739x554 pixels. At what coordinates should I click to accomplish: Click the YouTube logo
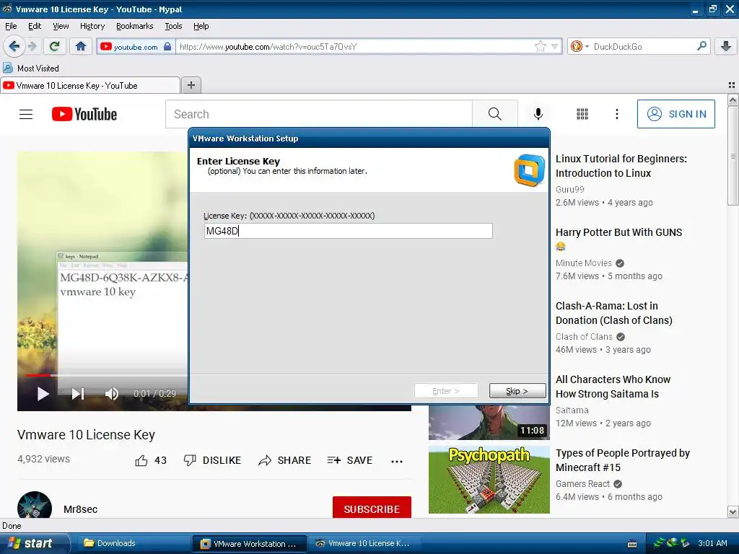(x=84, y=114)
